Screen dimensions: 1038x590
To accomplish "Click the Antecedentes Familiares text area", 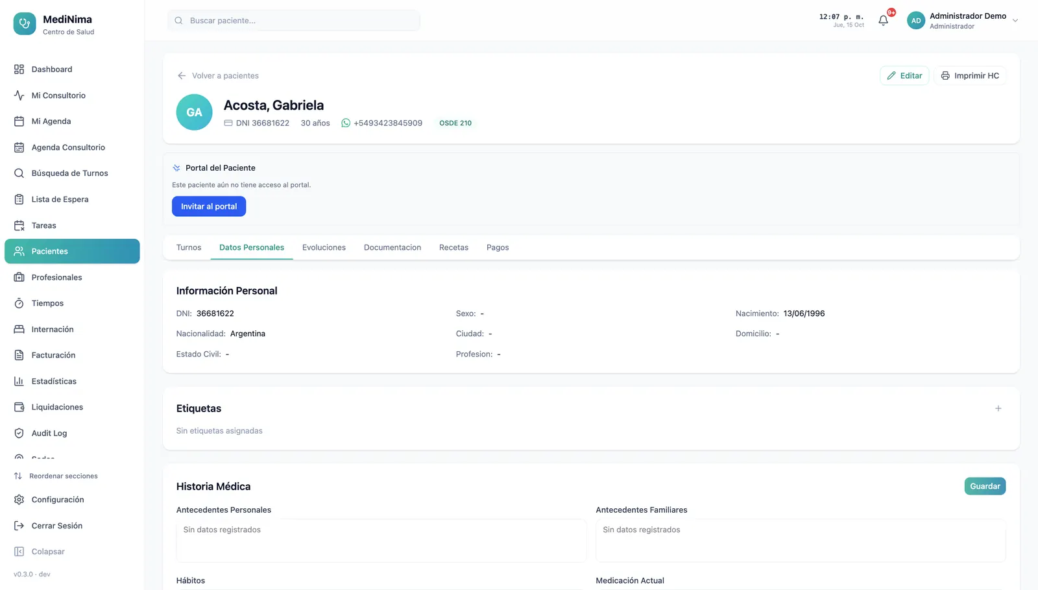I will tap(801, 541).
